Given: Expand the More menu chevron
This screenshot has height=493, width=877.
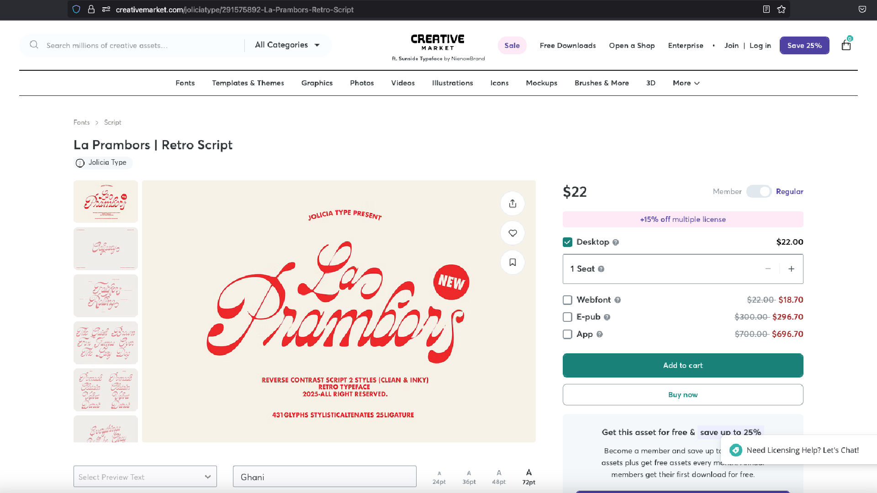Looking at the screenshot, I should coord(697,83).
